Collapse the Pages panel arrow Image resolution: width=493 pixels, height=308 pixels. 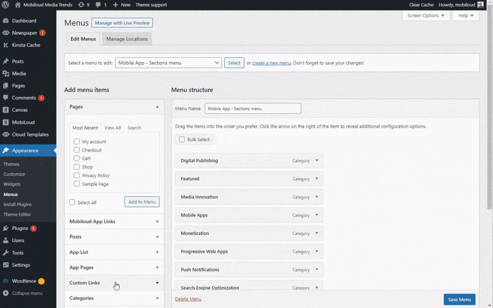pyautogui.click(x=157, y=107)
